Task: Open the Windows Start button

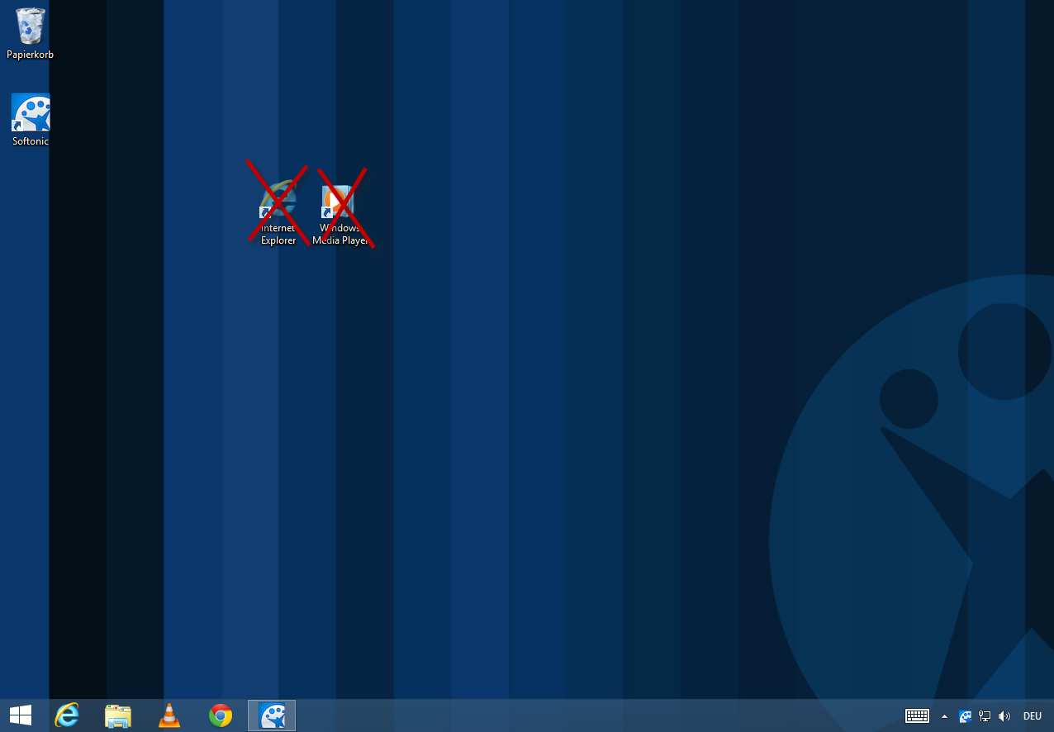Action: (x=21, y=715)
